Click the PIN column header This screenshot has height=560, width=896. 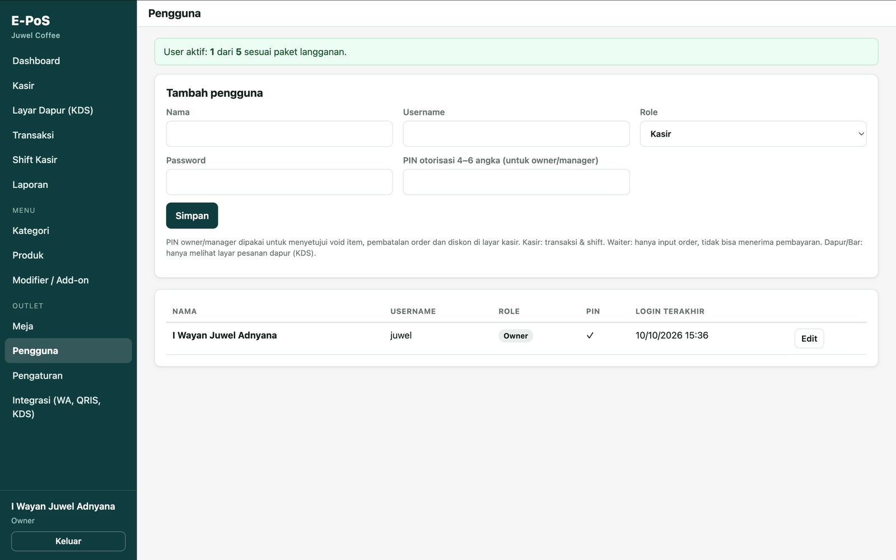[x=593, y=311]
